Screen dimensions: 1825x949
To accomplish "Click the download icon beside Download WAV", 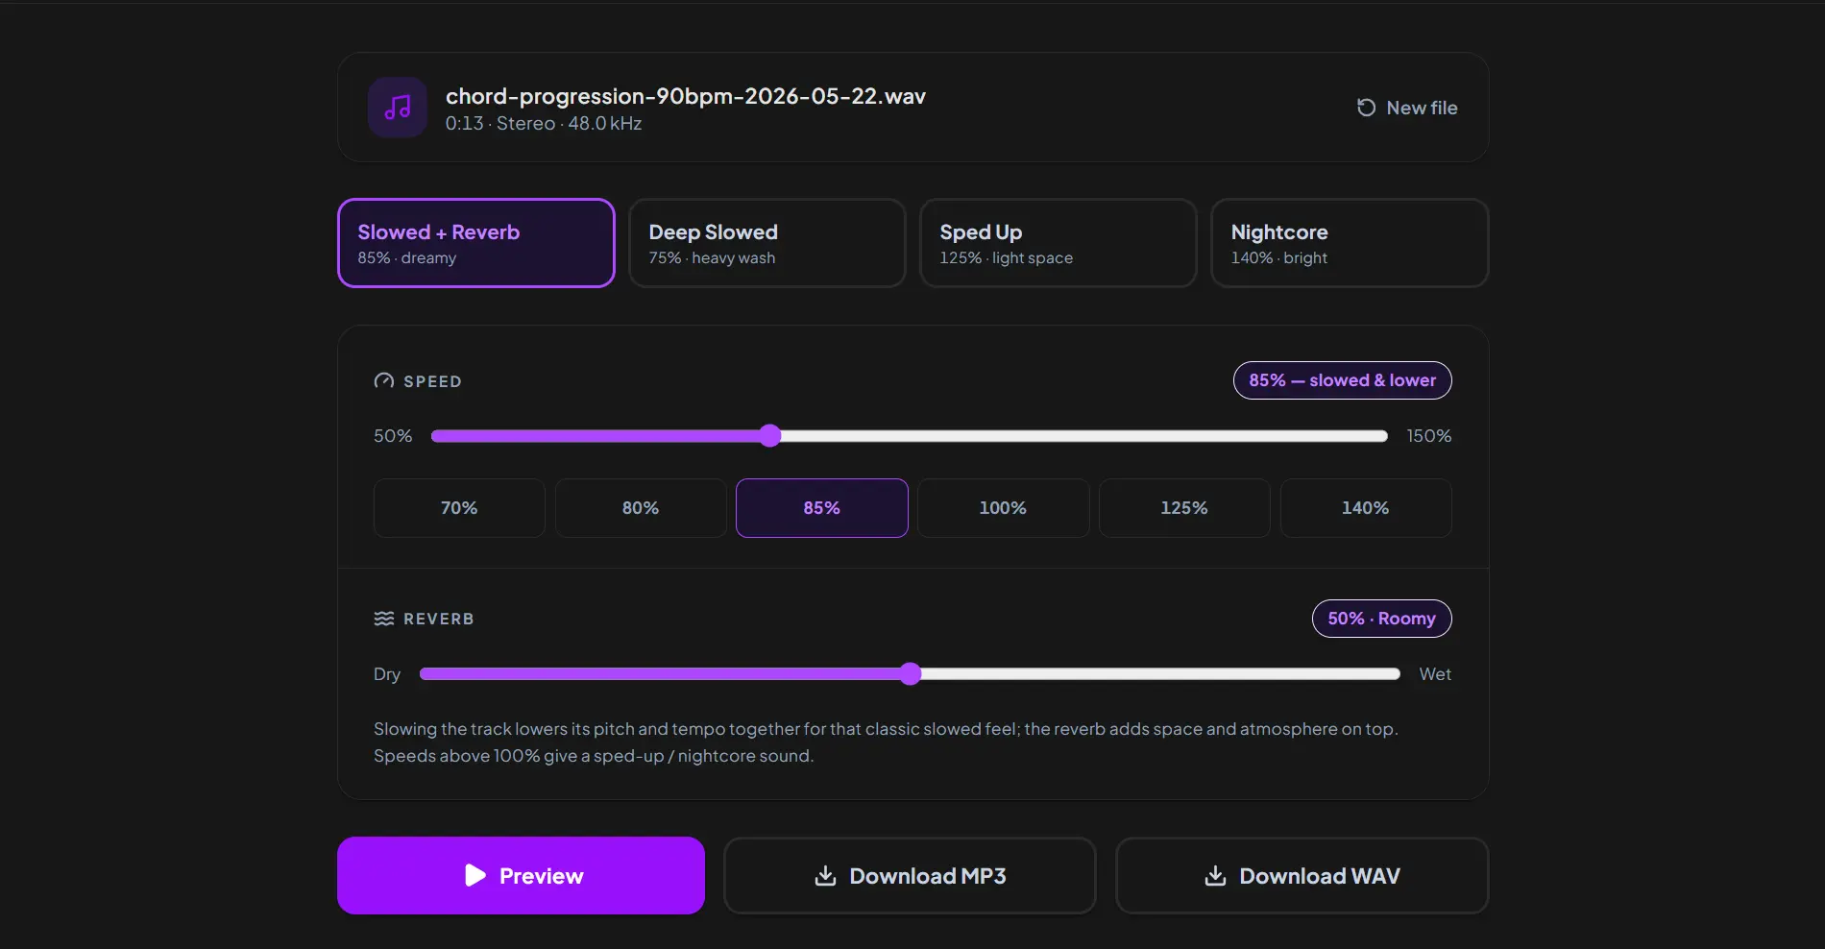I will (x=1215, y=875).
